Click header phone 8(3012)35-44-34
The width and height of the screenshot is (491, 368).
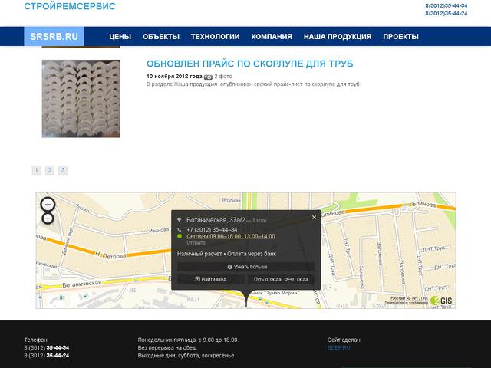(x=447, y=5)
